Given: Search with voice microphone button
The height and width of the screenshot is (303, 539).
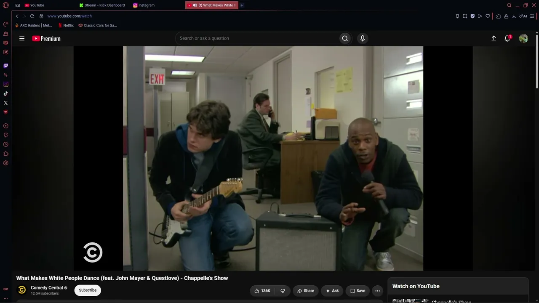Looking at the screenshot, I should 363,38.
